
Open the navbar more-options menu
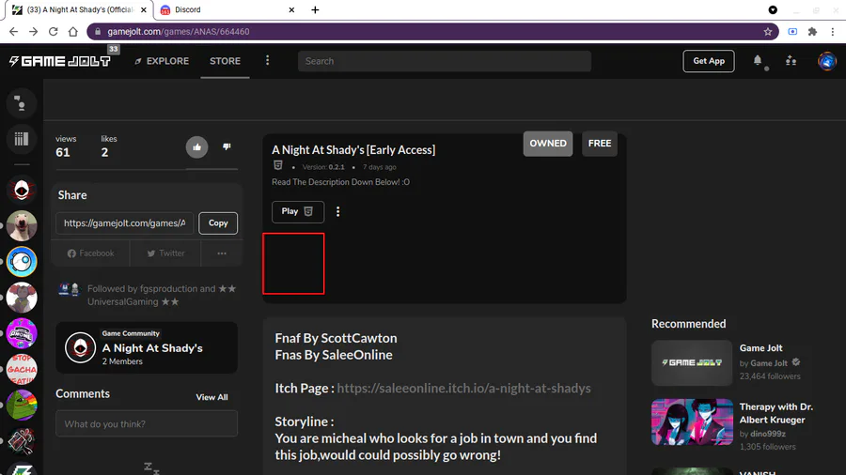pos(267,60)
